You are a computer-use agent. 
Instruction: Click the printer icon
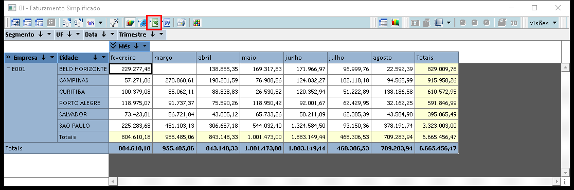click(181, 23)
